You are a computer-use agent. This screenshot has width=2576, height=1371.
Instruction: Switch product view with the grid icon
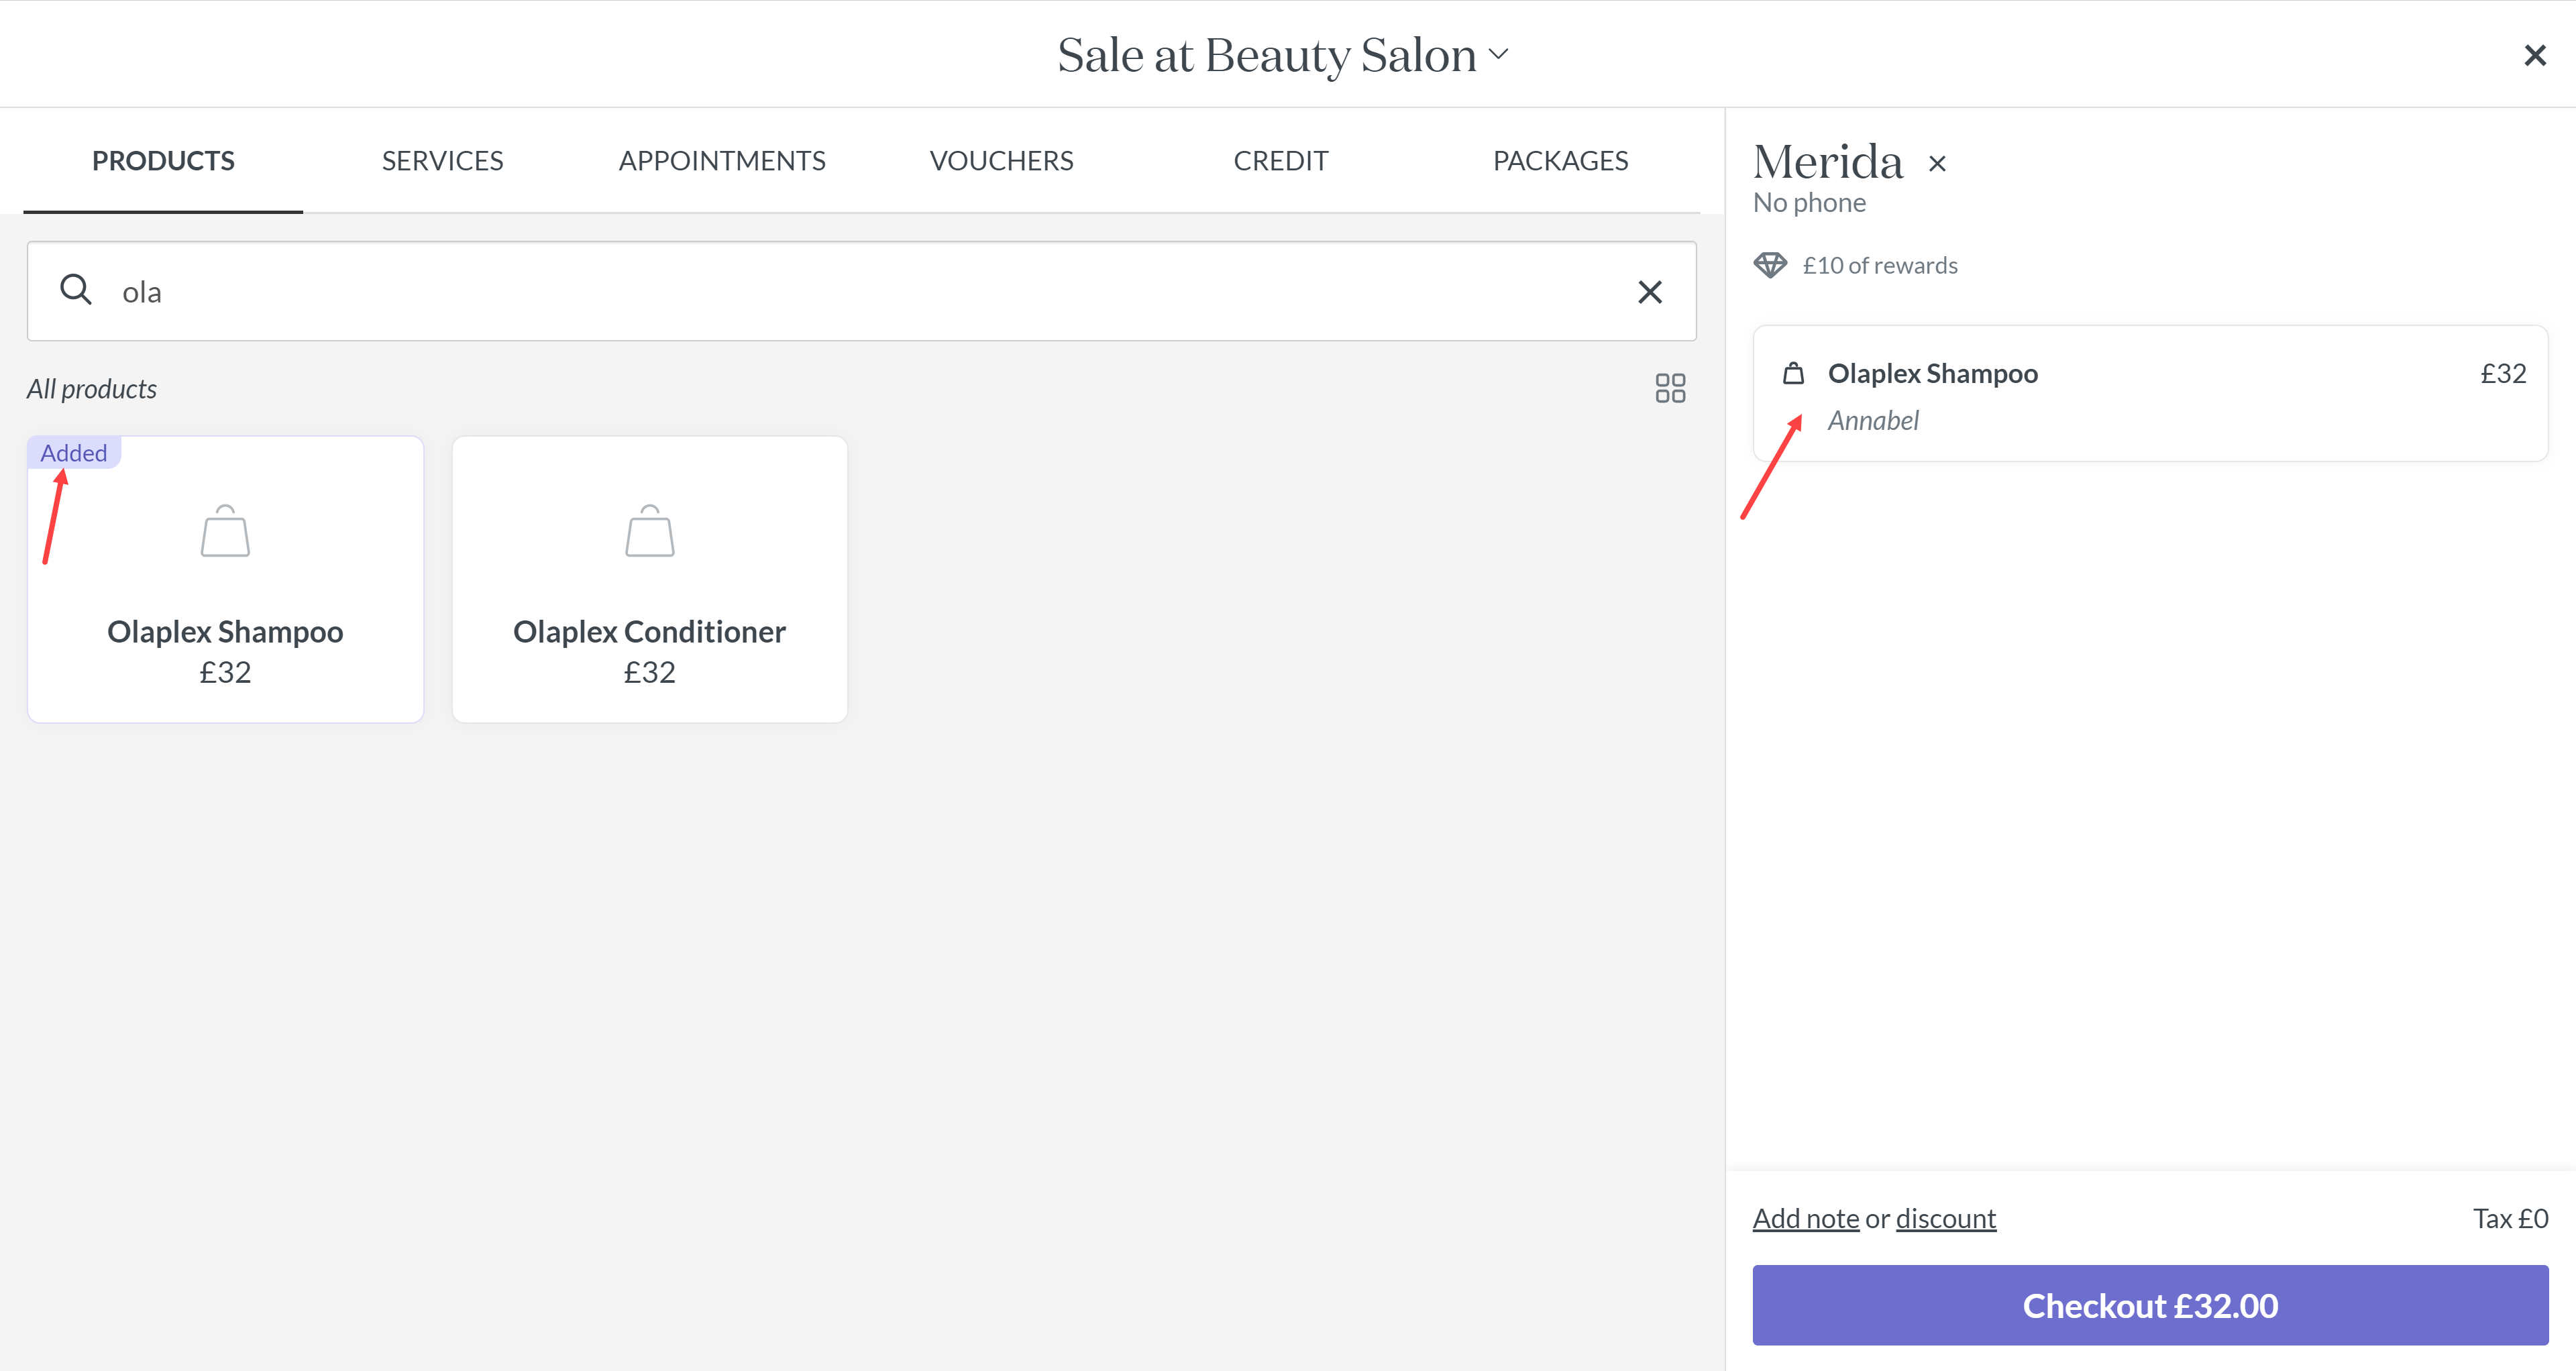(x=1670, y=388)
